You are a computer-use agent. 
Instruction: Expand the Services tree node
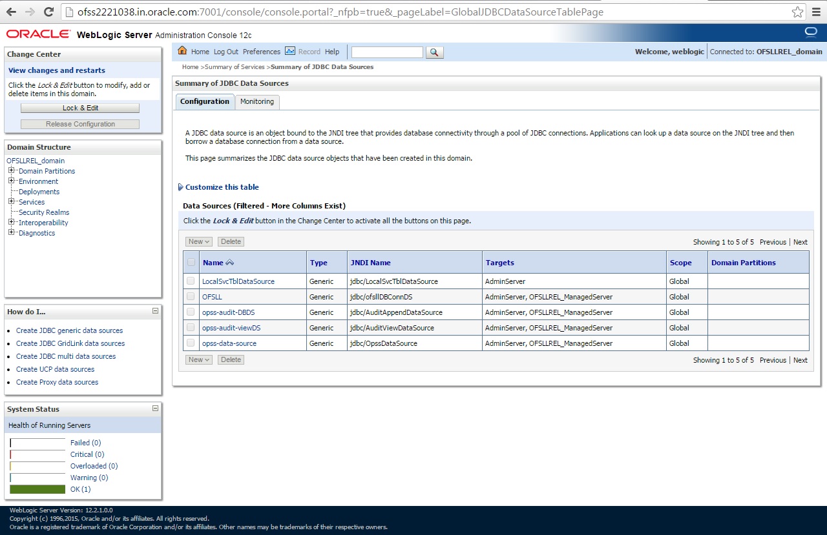click(x=12, y=201)
